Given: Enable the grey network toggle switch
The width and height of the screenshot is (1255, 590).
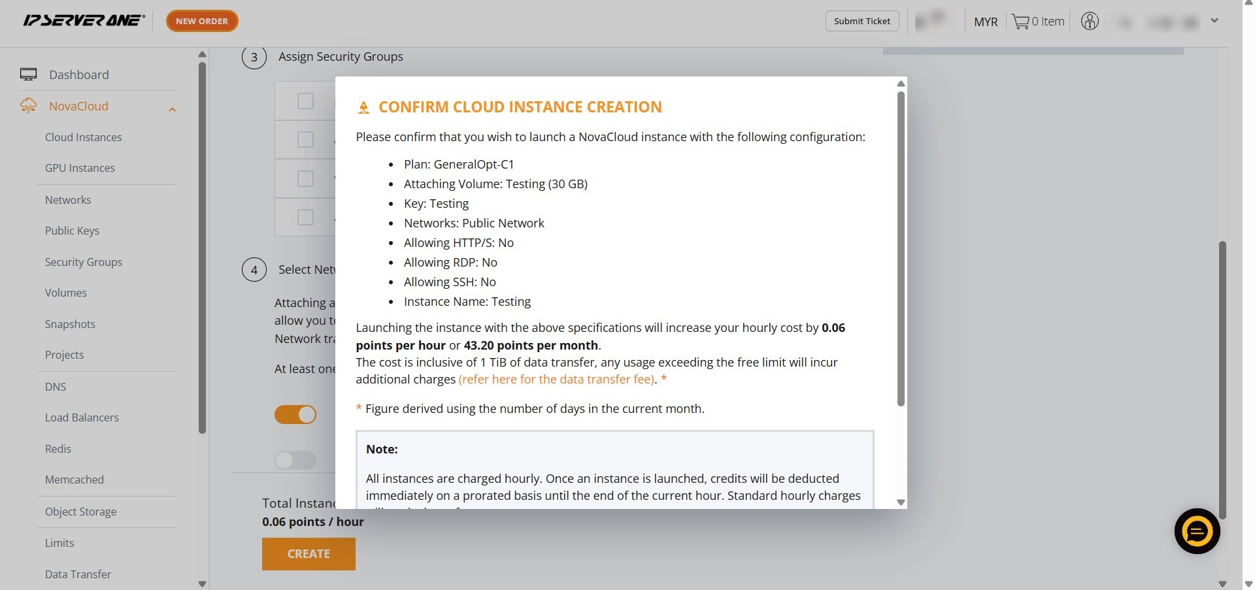Looking at the screenshot, I should pyautogui.click(x=295, y=461).
